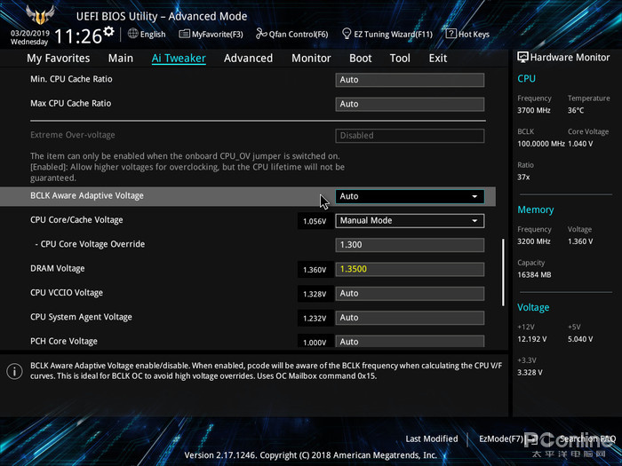Click the 1.000V PCH Core reading
Viewport: 622px width, 466px height.
click(315, 342)
